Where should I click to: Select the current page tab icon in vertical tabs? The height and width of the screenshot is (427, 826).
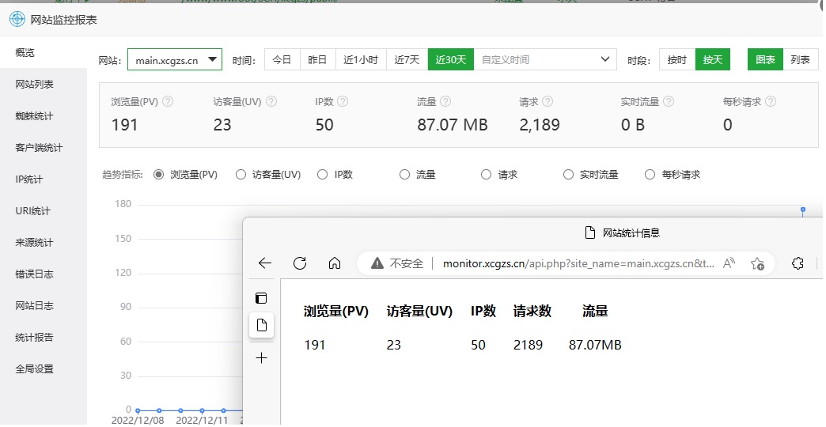(261, 325)
